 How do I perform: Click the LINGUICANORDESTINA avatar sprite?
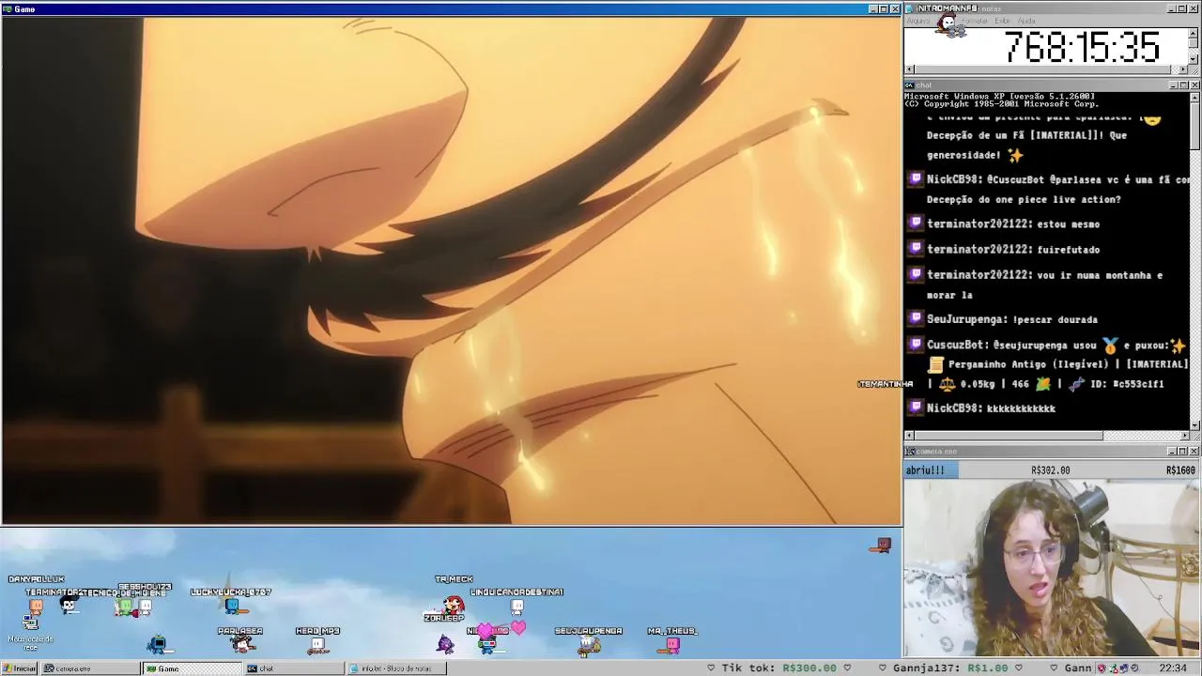(516, 607)
